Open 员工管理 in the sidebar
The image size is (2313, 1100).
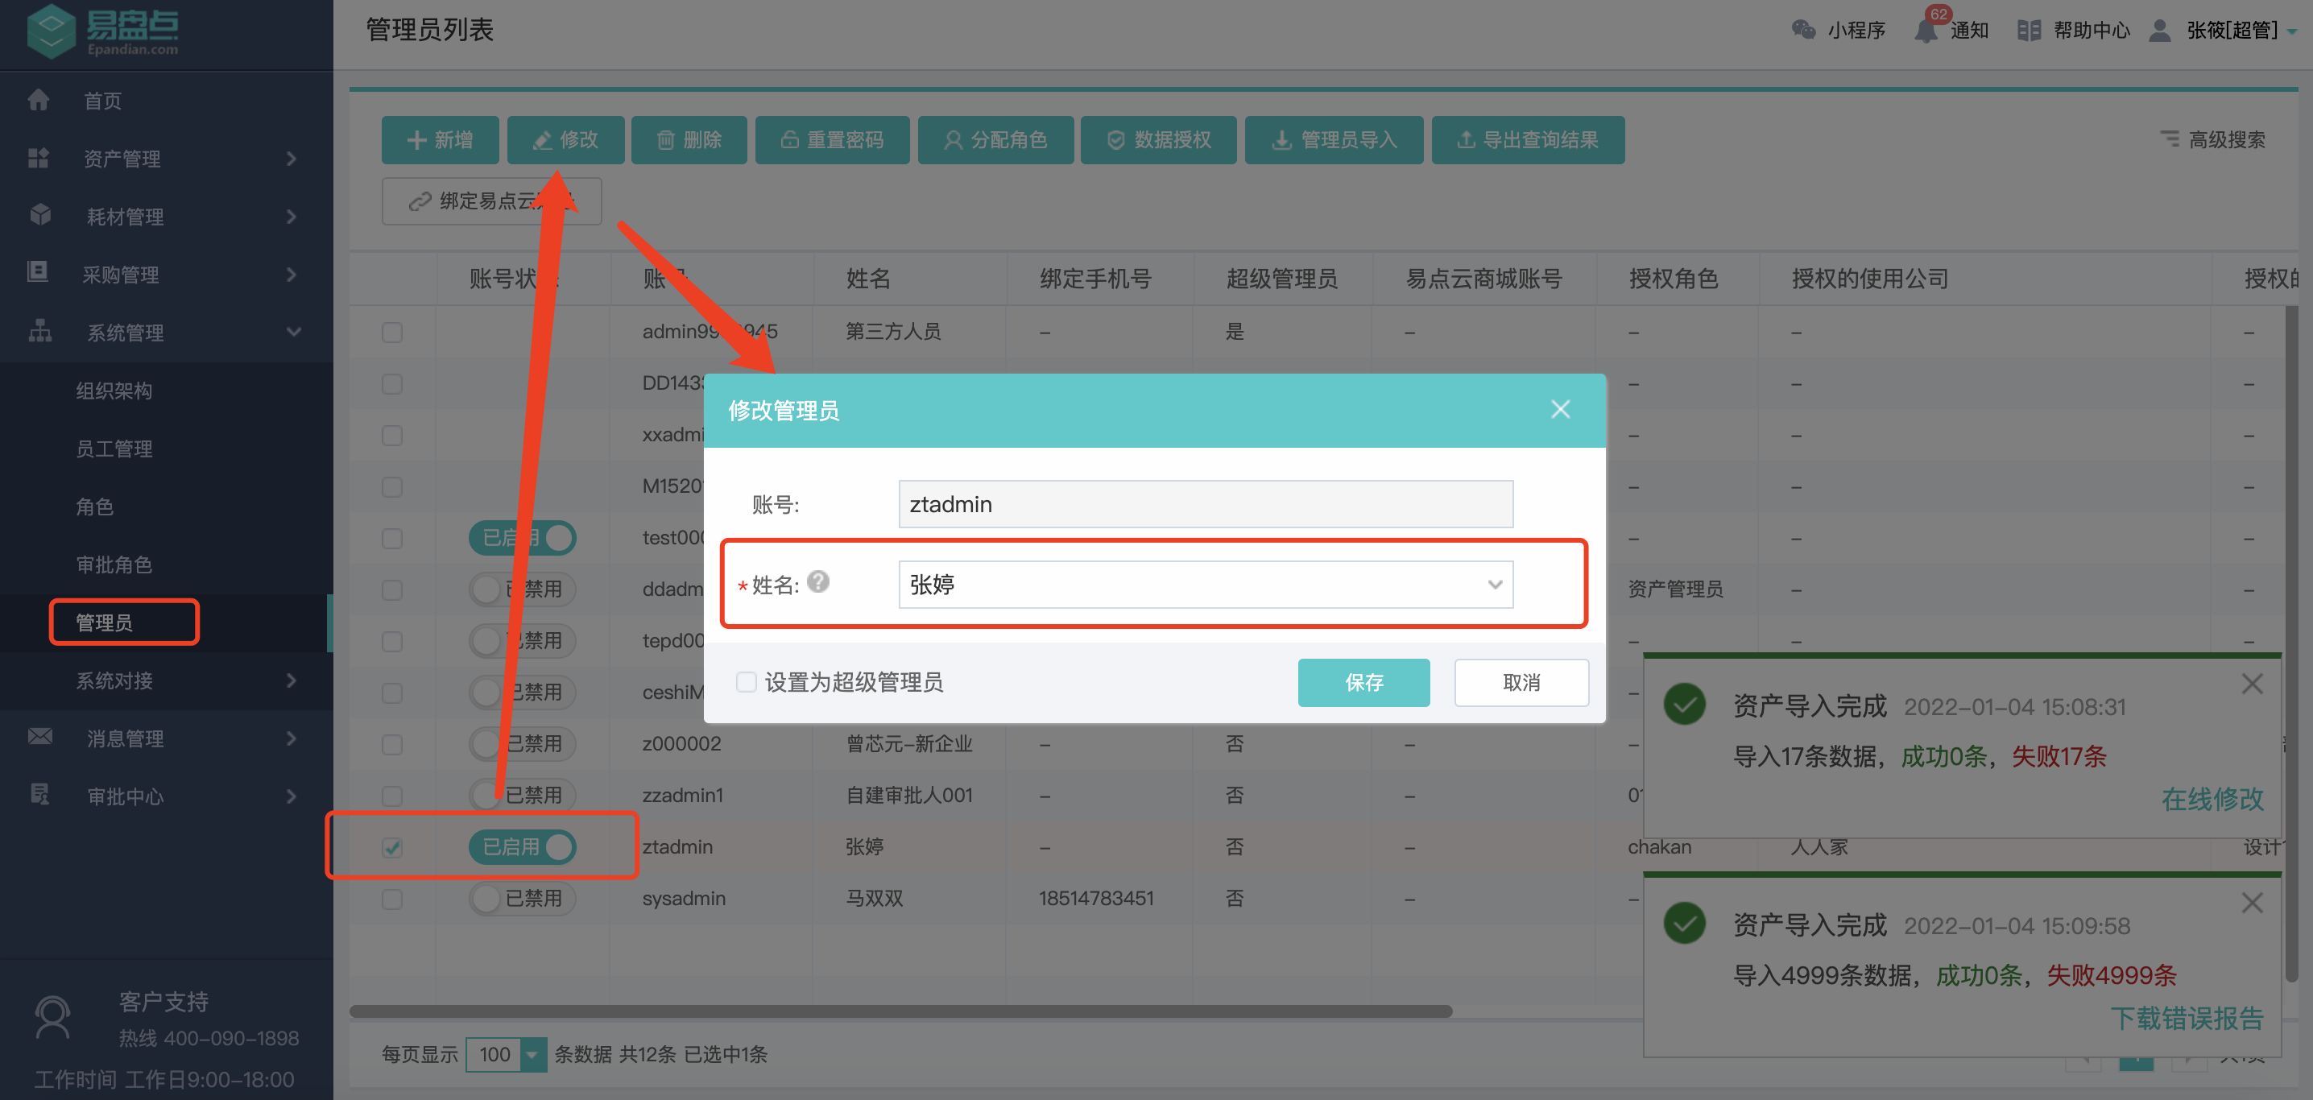tap(114, 448)
